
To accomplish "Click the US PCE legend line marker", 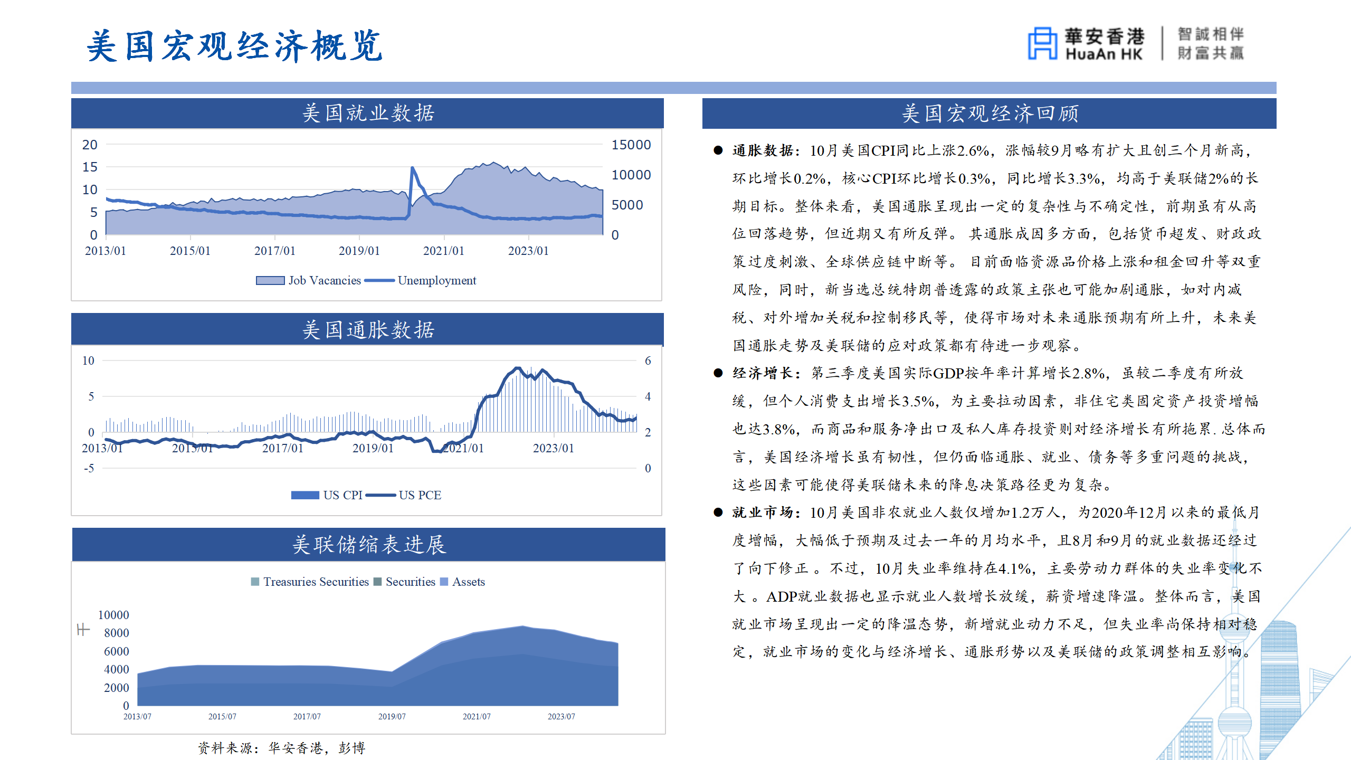I will point(380,495).
